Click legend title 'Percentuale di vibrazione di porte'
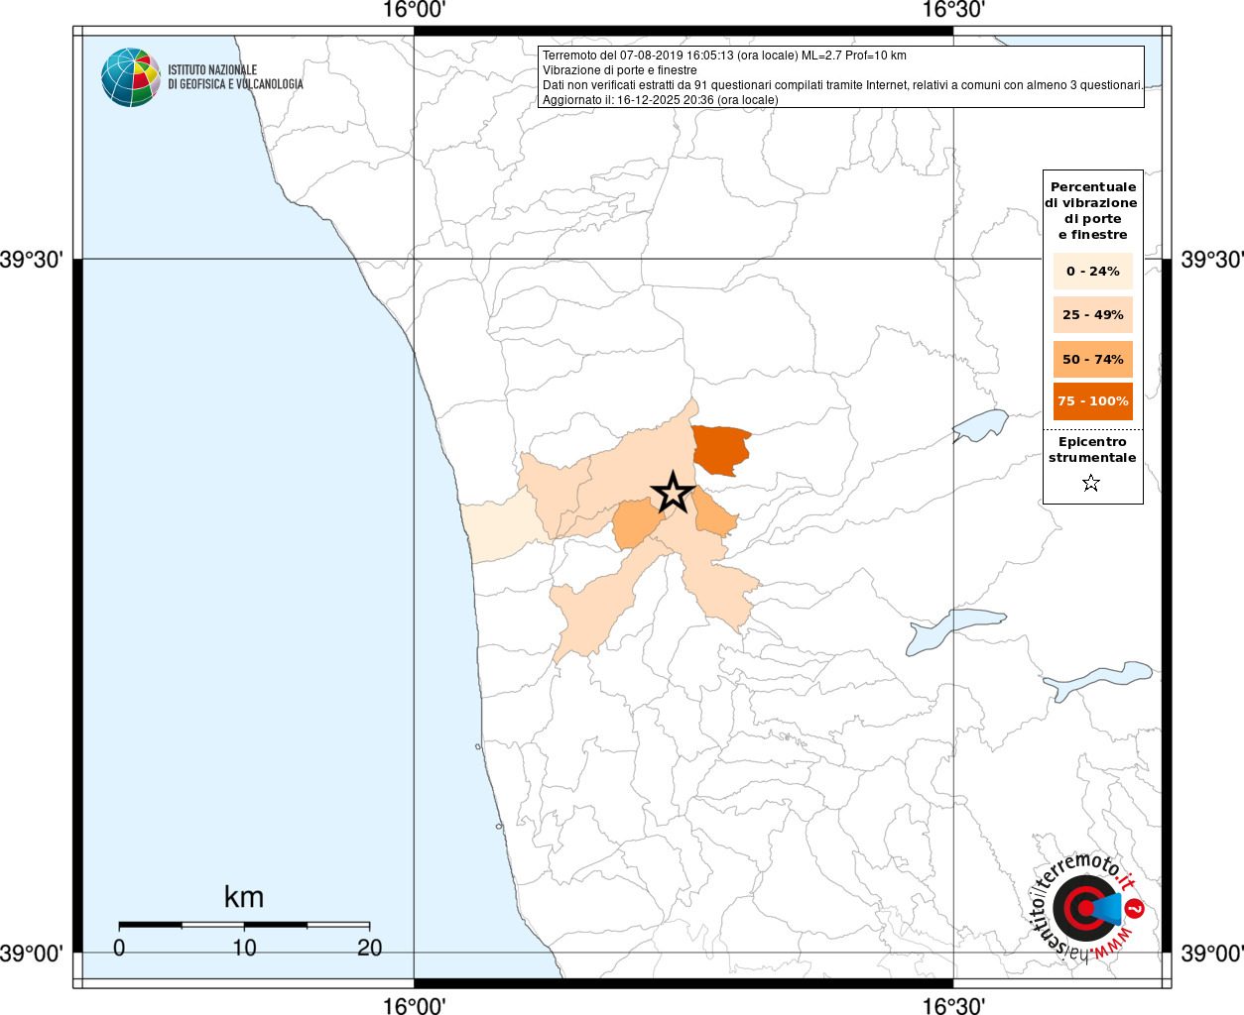 pos(1092,210)
